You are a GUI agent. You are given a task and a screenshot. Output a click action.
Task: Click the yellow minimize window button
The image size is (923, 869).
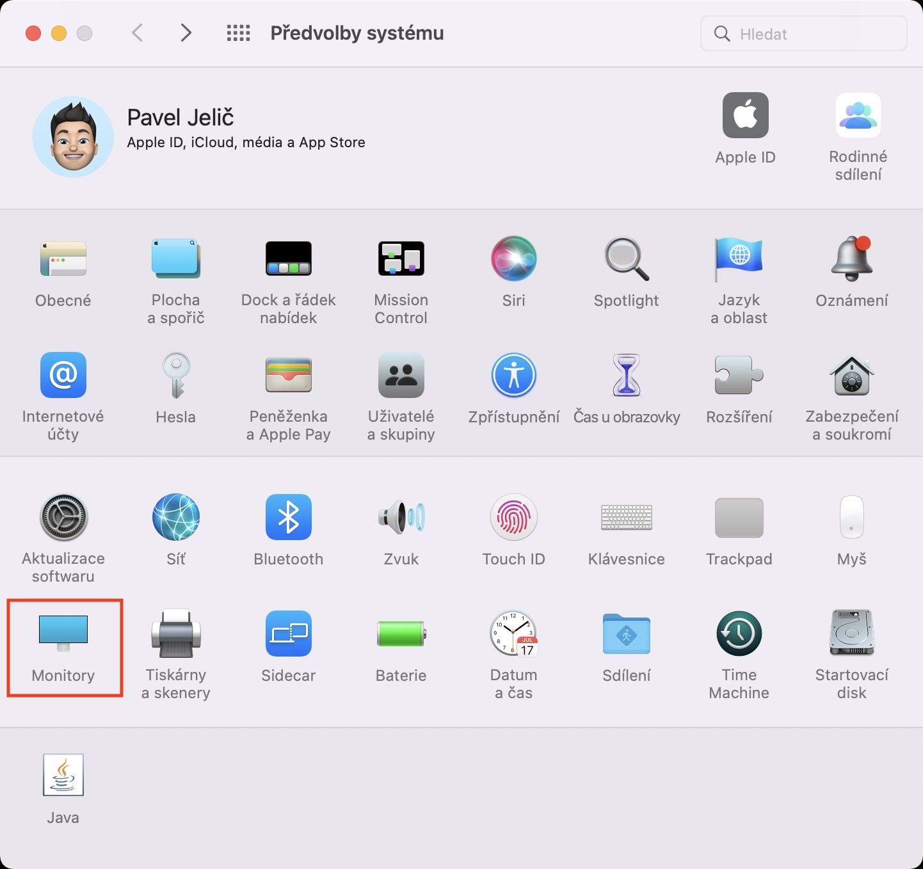[59, 33]
